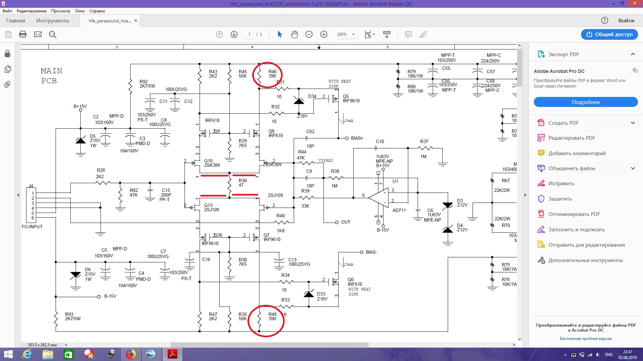
Task: Open the Файл menu
Action: [x=7, y=11]
